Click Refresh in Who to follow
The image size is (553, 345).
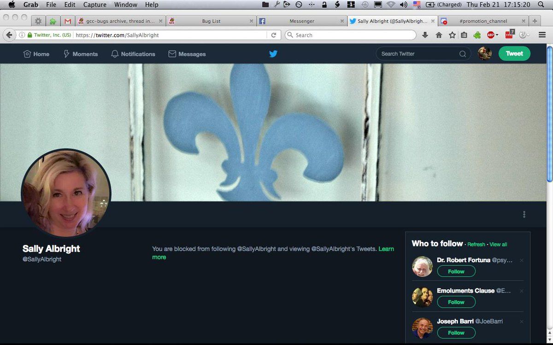tap(476, 244)
